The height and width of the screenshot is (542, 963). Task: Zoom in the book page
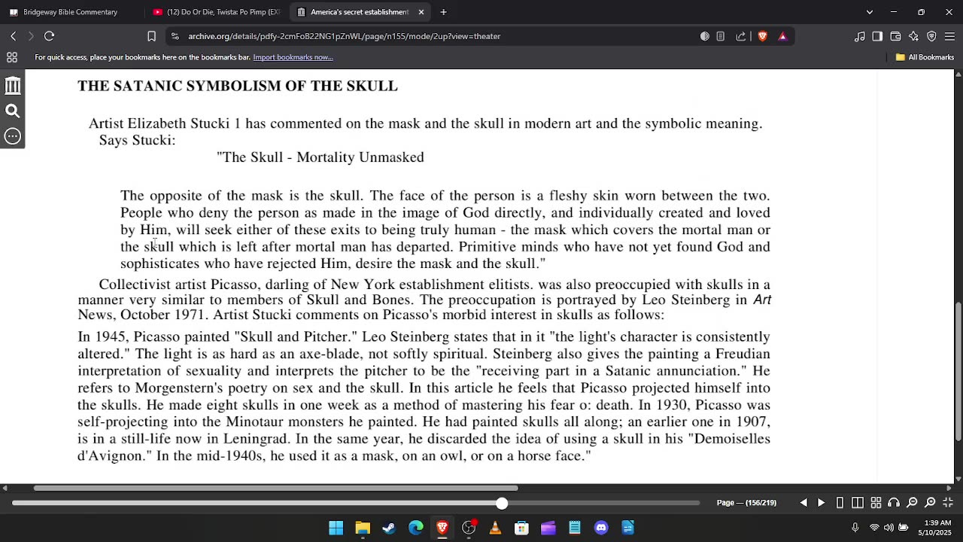(x=930, y=503)
